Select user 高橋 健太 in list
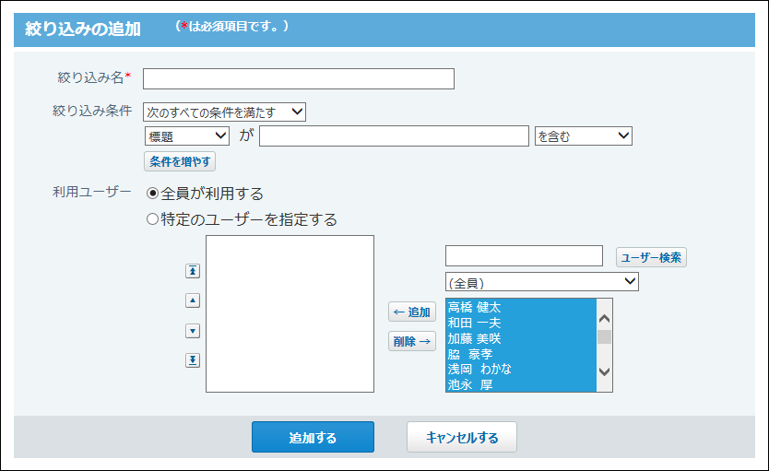Image resolution: width=769 pixels, height=471 pixels. [x=521, y=307]
